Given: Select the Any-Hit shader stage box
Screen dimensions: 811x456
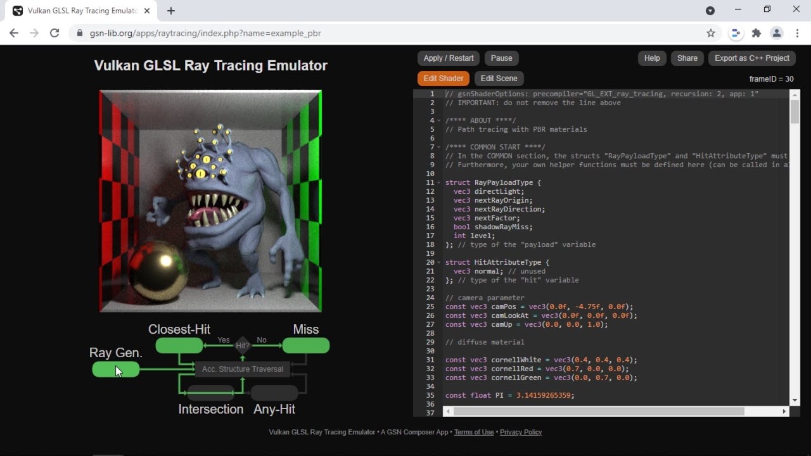Looking at the screenshot, I should (x=274, y=393).
